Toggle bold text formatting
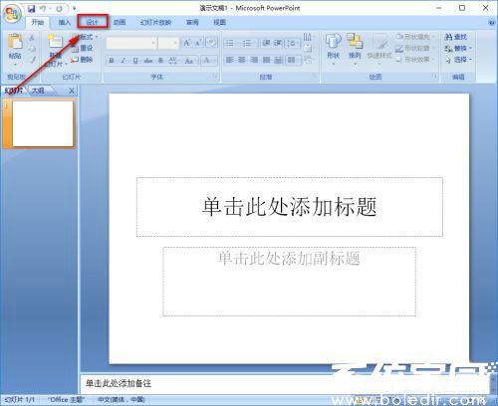The width and height of the screenshot is (498, 406). [x=112, y=61]
